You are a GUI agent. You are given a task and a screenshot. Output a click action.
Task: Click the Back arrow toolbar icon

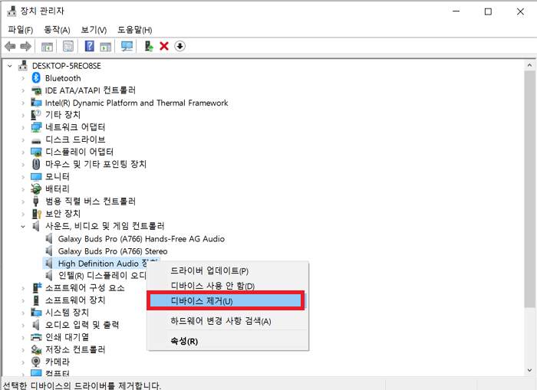(10, 46)
